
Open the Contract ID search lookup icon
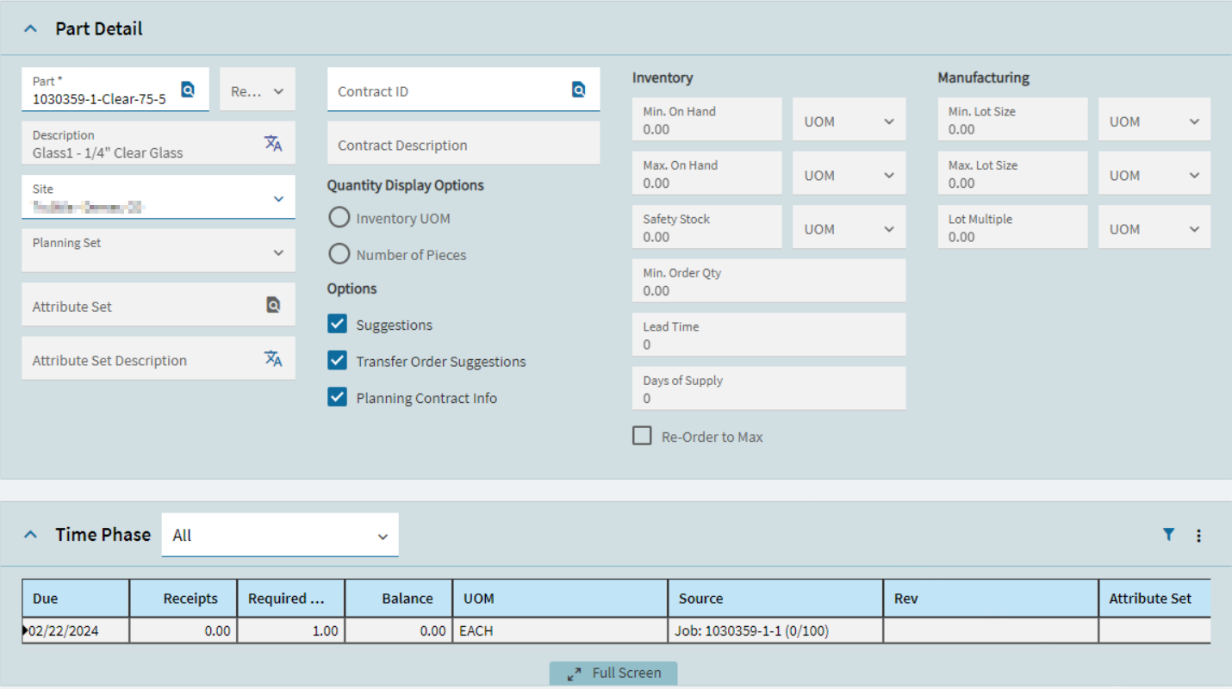[x=579, y=90]
